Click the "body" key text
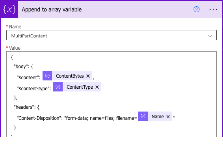 (20, 67)
